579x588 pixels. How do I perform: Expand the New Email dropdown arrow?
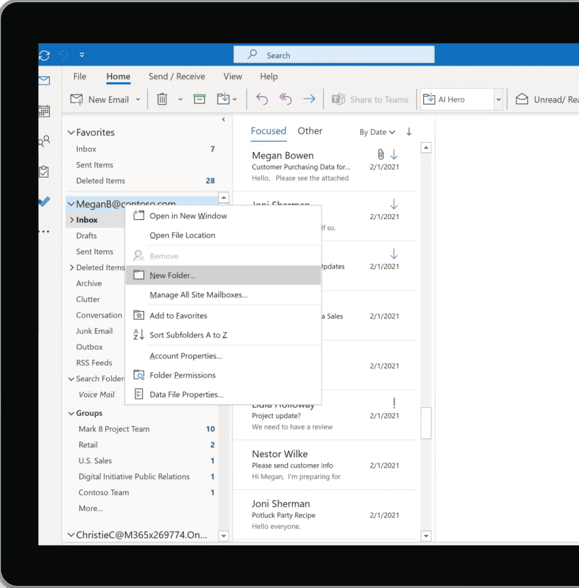[138, 99]
